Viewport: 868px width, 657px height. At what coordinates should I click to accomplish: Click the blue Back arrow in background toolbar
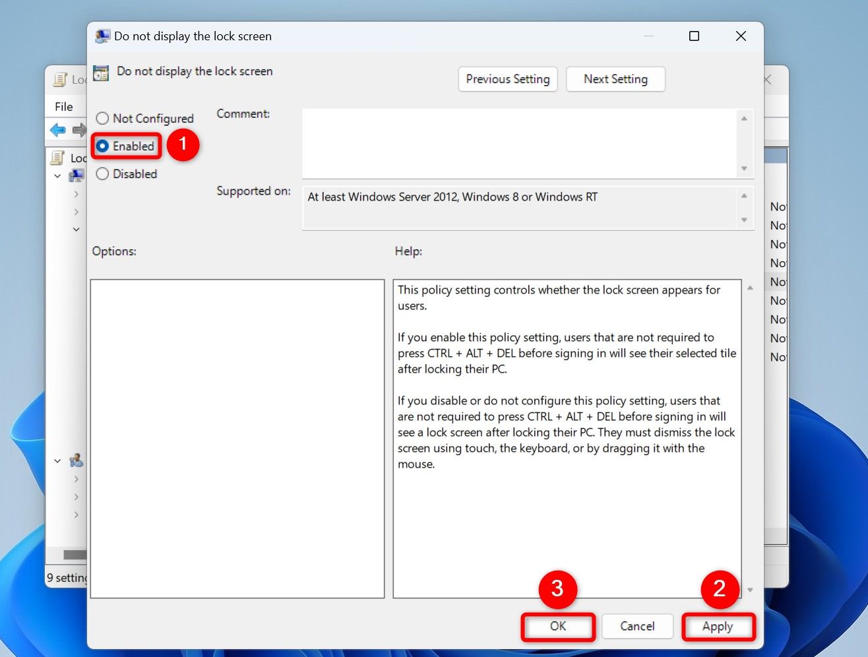pyautogui.click(x=58, y=130)
